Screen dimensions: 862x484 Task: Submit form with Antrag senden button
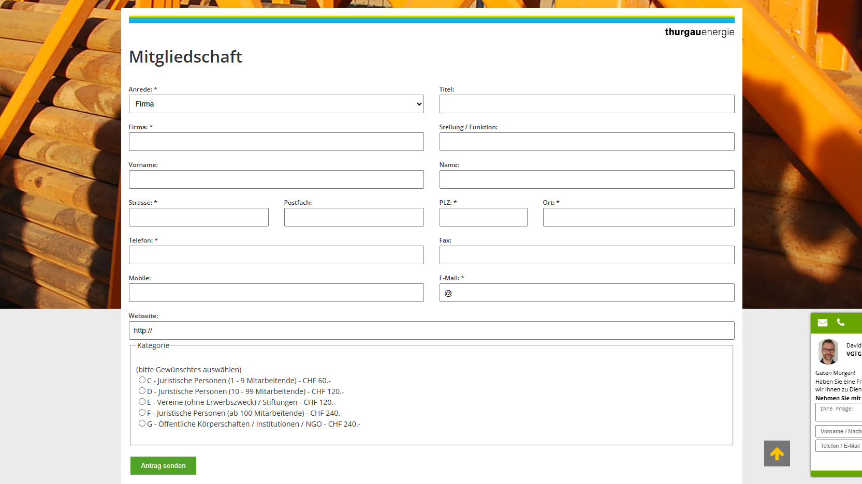[x=163, y=465]
